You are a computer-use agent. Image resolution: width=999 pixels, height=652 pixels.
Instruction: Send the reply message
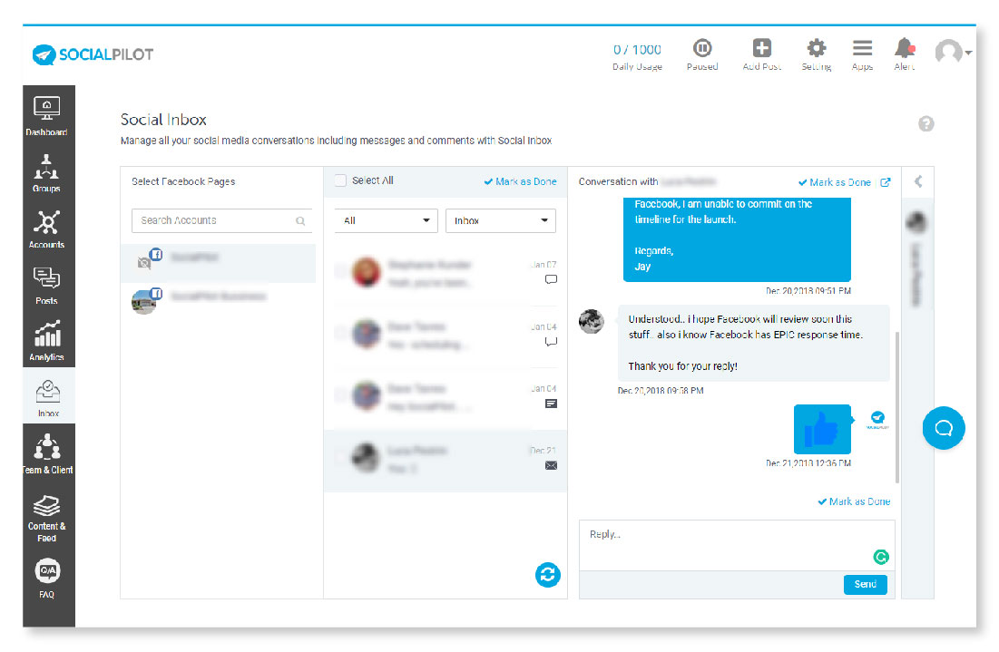click(866, 584)
